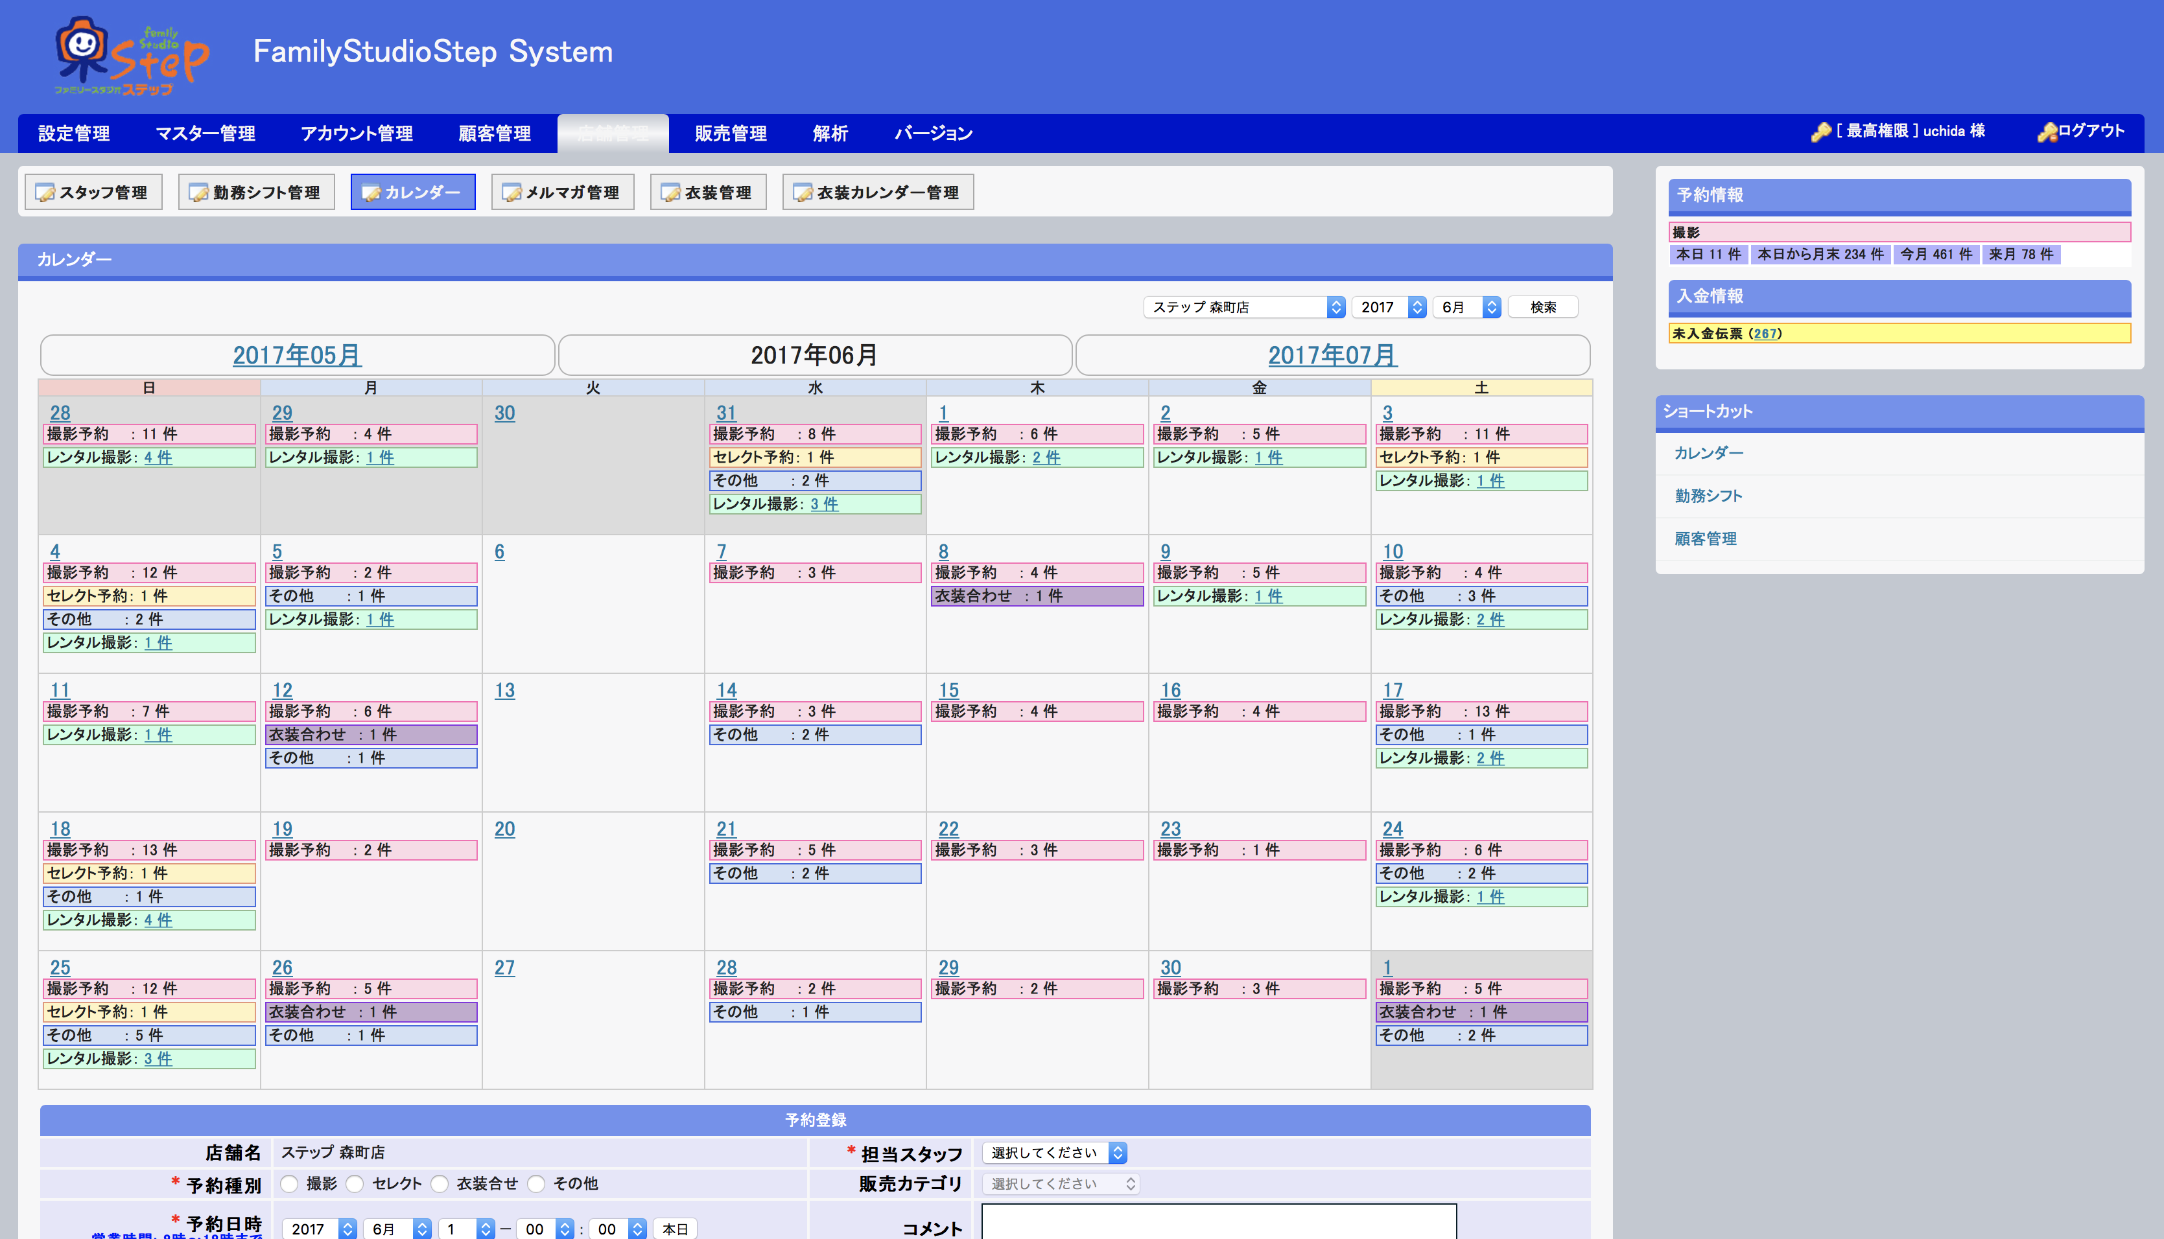Expand the 2017 year dropdown near 検索
Viewport: 2164px width, 1239px height.
(1389, 307)
